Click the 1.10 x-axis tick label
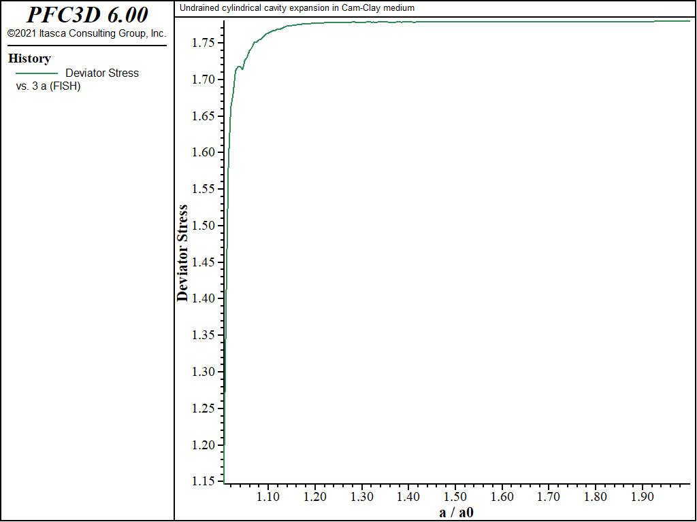Screen dimensions: 697x522 268,497
